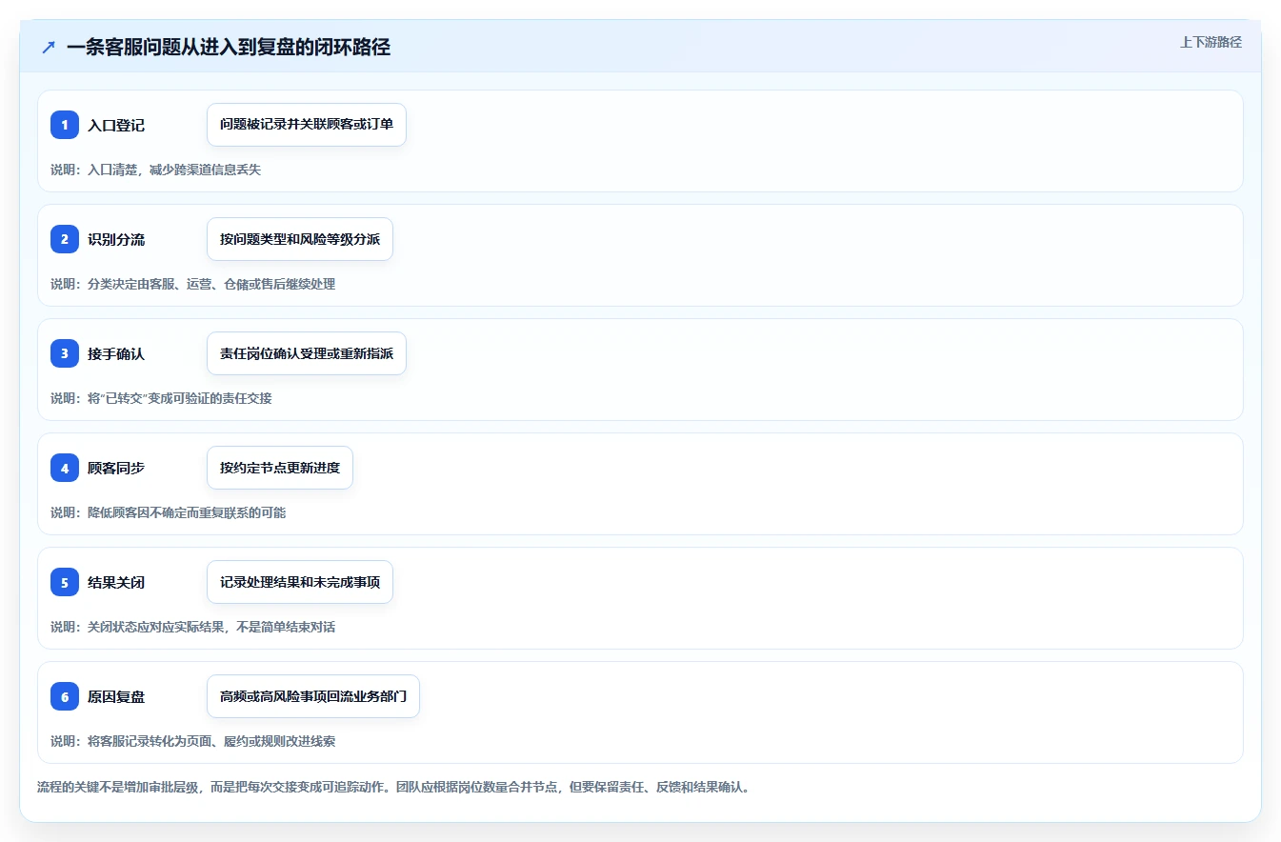1281x842 pixels.
Task: Click the 责任岗位确认受理或重新指派 chip
Action: tap(307, 353)
